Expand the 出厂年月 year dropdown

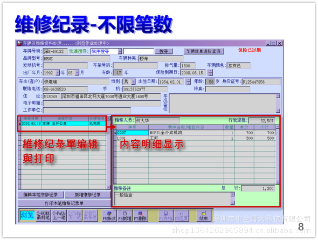(x=58, y=73)
